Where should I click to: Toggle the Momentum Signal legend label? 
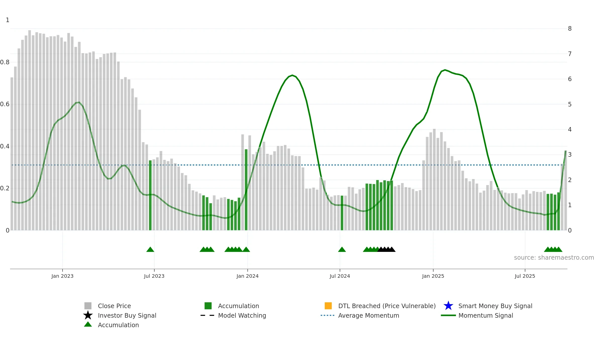point(486,315)
